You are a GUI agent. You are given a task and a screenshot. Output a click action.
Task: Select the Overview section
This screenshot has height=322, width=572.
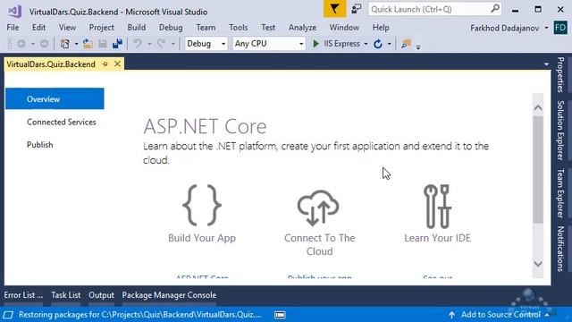[55, 98]
